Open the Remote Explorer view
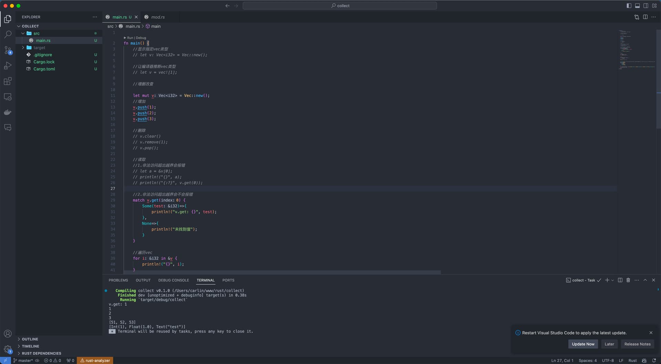 8,97
